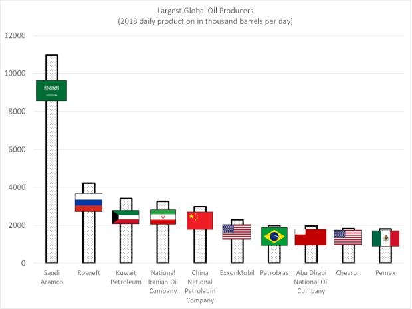This screenshot has height=309, width=412.
Task: Select the US flag above ExxonMobil
Action: (x=237, y=231)
